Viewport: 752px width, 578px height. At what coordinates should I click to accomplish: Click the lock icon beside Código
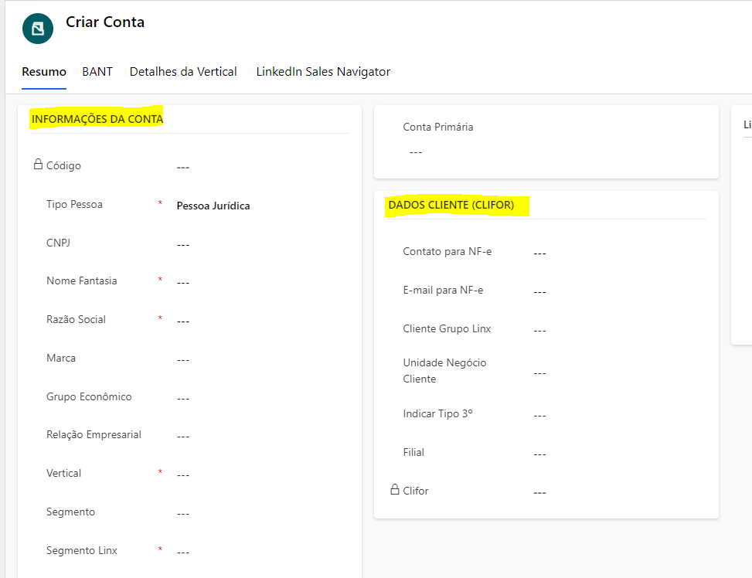pyautogui.click(x=38, y=165)
